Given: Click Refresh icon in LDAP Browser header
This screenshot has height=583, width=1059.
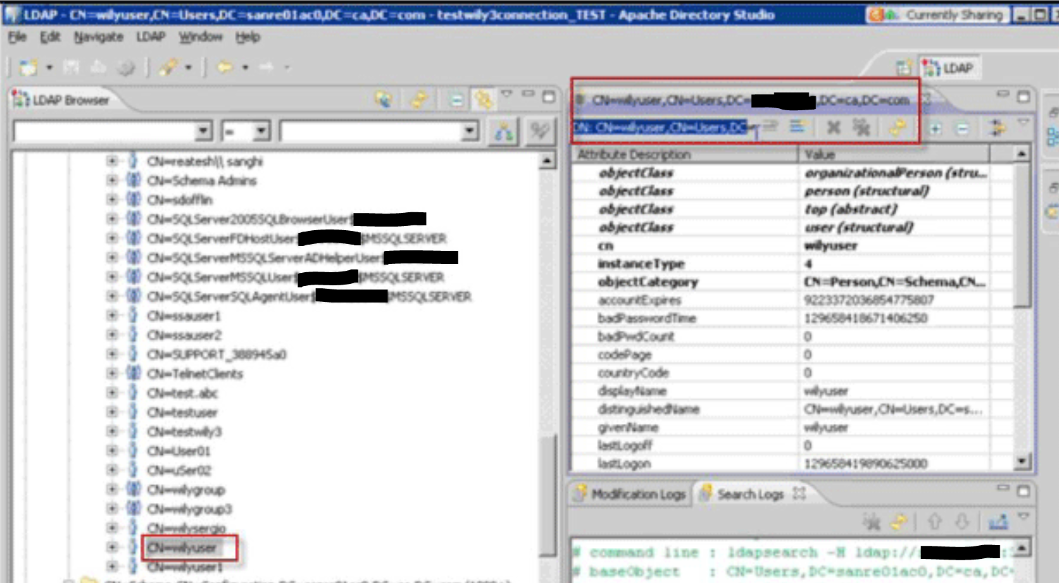Looking at the screenshot, I should point(418,100).
